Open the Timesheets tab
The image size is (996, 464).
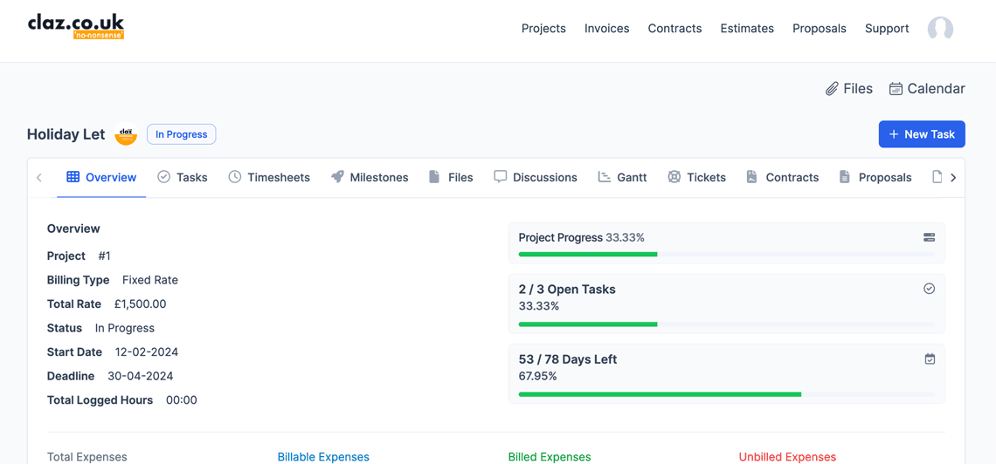pyautogui.click(x=269, y=177)
